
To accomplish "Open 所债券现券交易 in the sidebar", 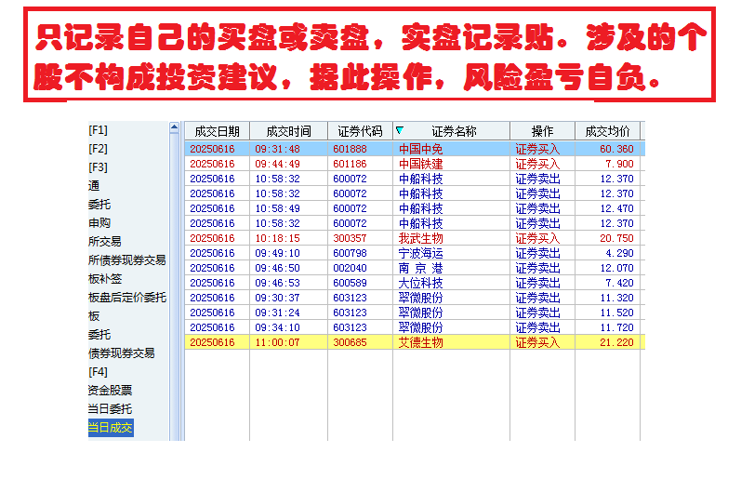I will tap(127, 260).
